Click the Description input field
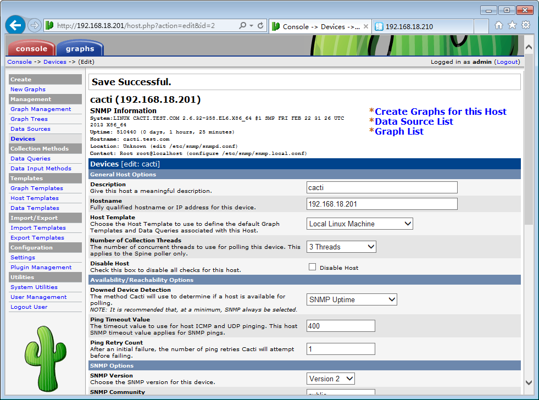Image resolution: width=539 pixels, height=400 pixels. pos(382,187)
